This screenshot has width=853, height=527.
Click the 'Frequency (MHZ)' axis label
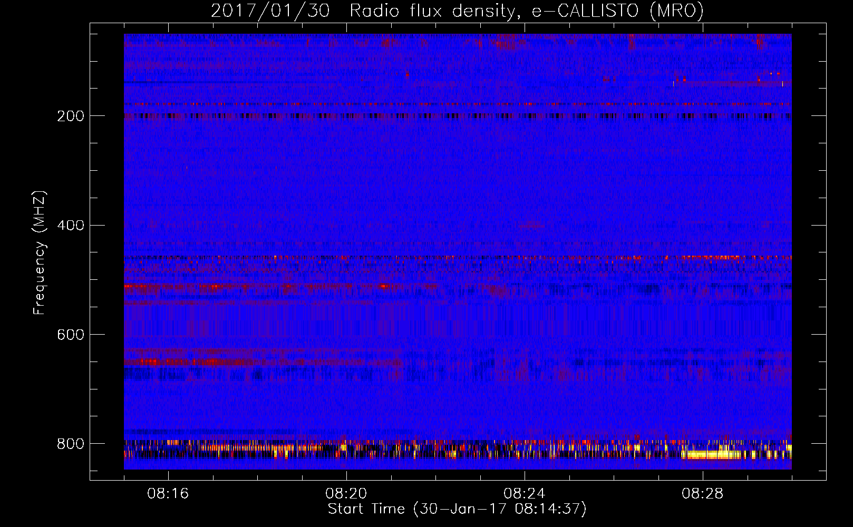tap(40, 252)
